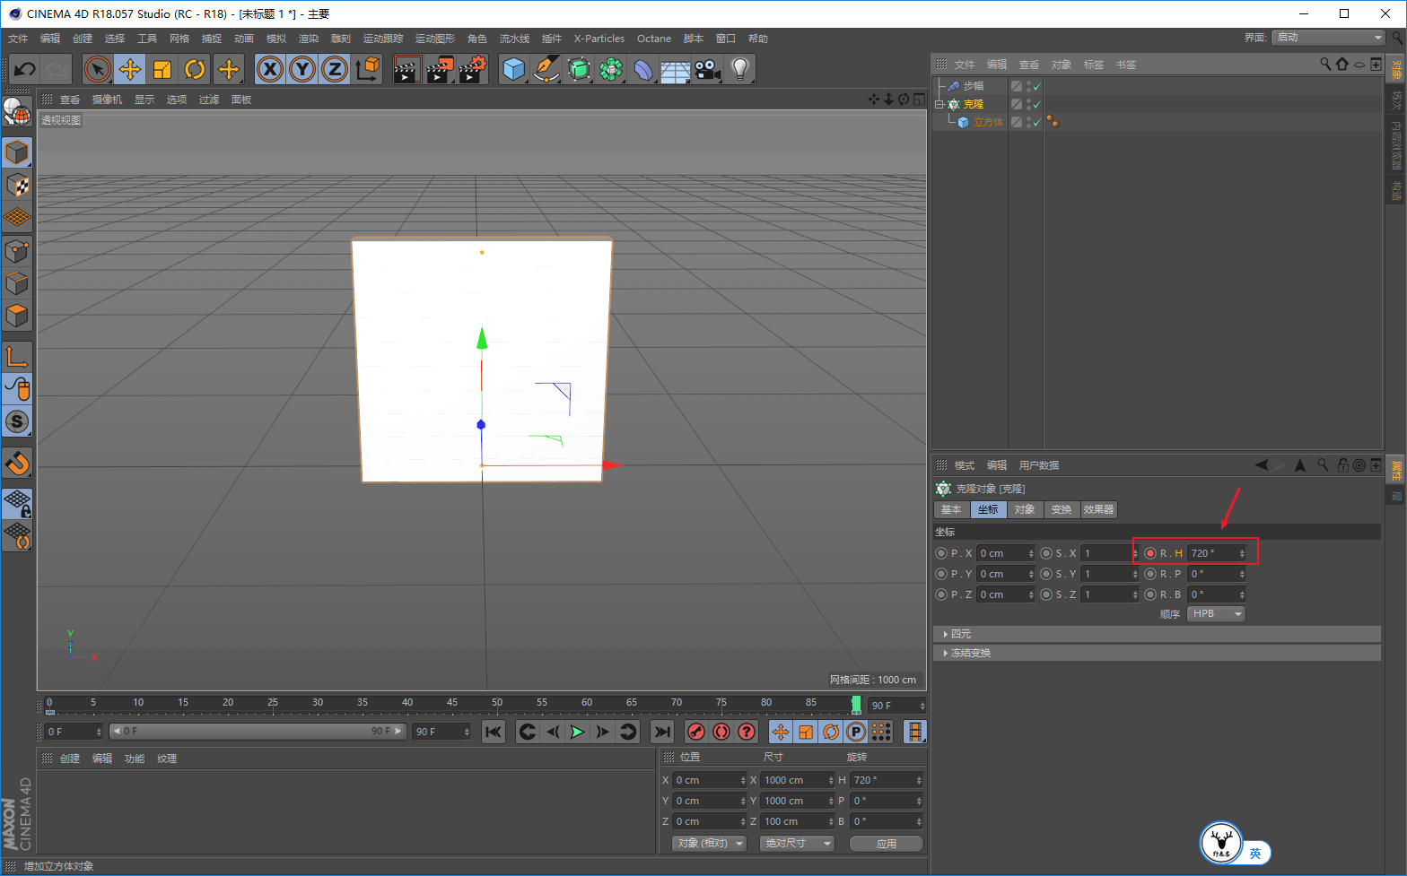The width and height of the screenshot is (1407, 876).
Task: Expand the 冻结变换 section
Action: pyautogui.click(x=1157, y=653)
